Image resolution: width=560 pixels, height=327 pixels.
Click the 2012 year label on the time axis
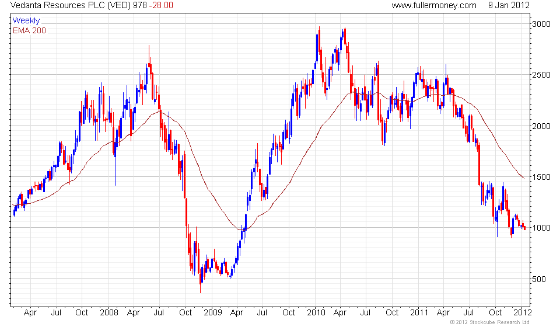click(x=523, y=313)
